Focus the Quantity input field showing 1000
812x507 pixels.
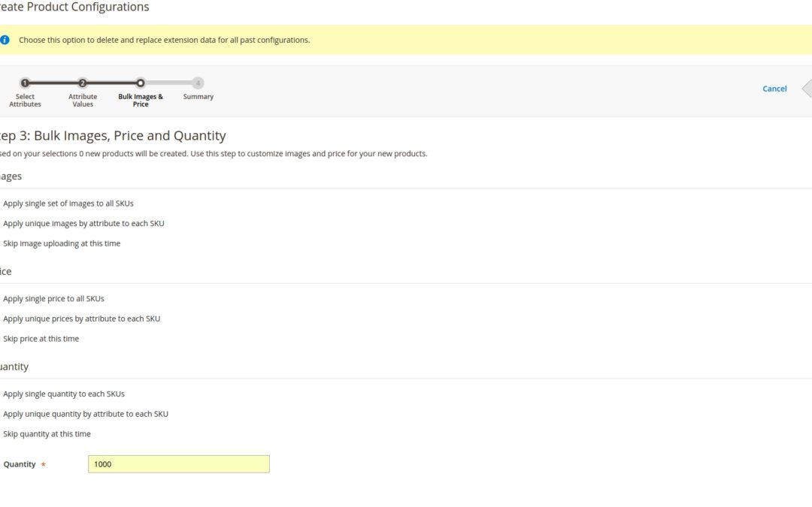pos(178,464)
